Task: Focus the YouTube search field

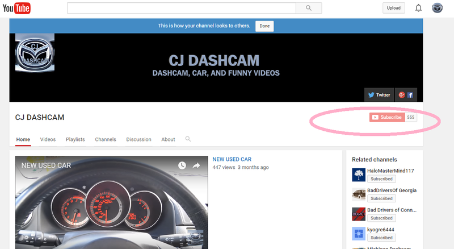Action: click(x=182, y=8)
